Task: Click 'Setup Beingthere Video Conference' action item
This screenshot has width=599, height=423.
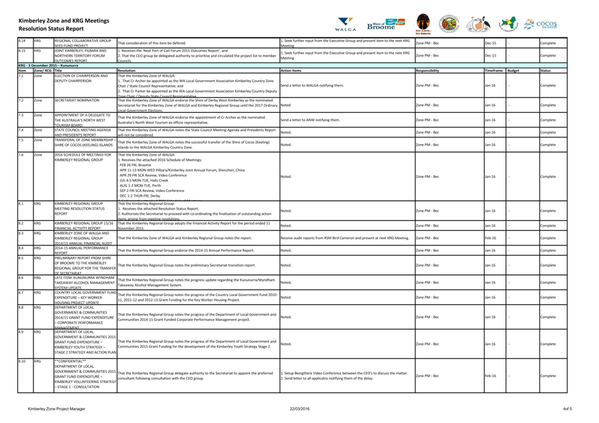Action: tap(344, 374)
